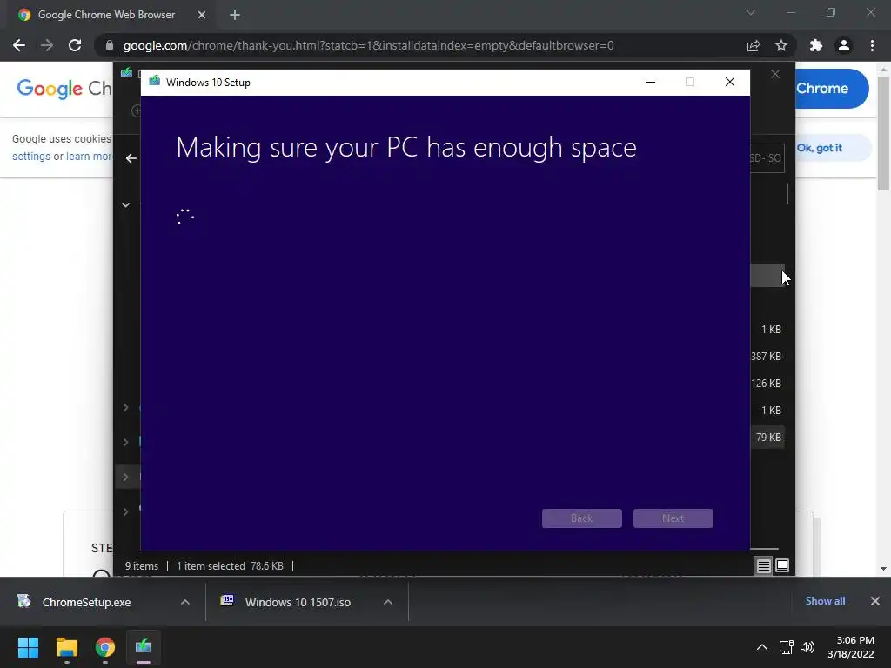Screen dimensions: 891x668
Task: Switch File Explorer to large icons view
Action: [x=782, y=565]
